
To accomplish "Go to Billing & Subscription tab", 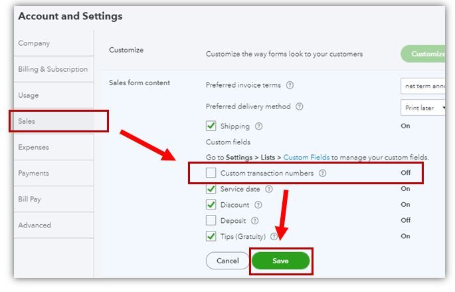I will click(52, 69).
